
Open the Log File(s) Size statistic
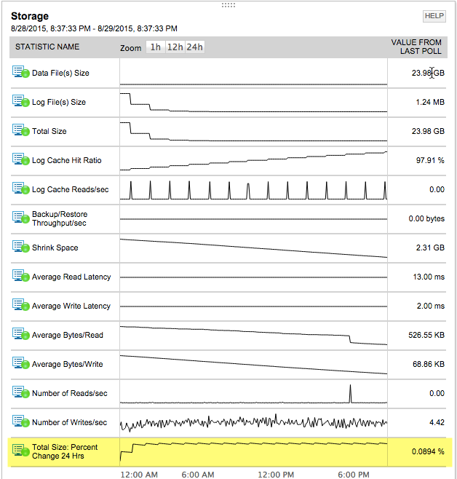coord(59,102)
